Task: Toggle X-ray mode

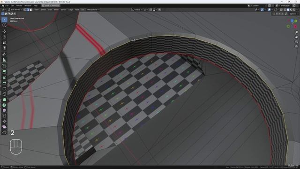Action: pyautogui.click(x=281, y=9)
